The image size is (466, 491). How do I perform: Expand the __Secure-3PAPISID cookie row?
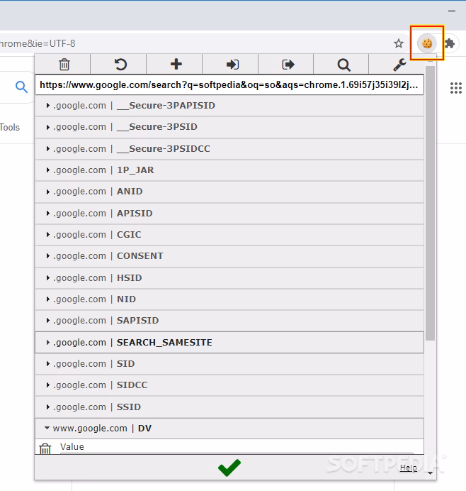tap(229, 106)
